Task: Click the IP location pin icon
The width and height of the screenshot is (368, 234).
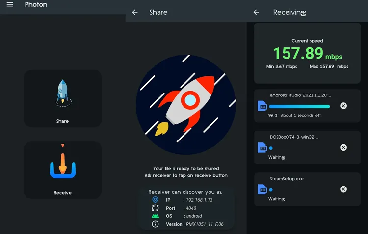Action: click(x=155, y=200)
